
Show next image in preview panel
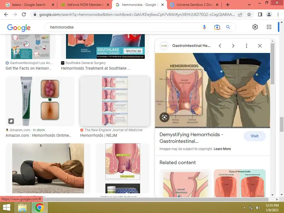233,46
